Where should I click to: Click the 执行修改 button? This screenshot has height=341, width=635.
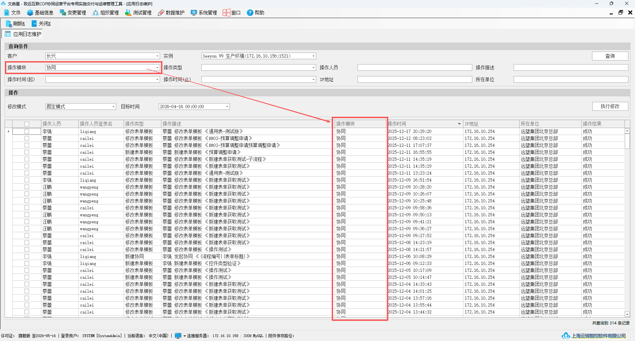[x=610, y=106]
